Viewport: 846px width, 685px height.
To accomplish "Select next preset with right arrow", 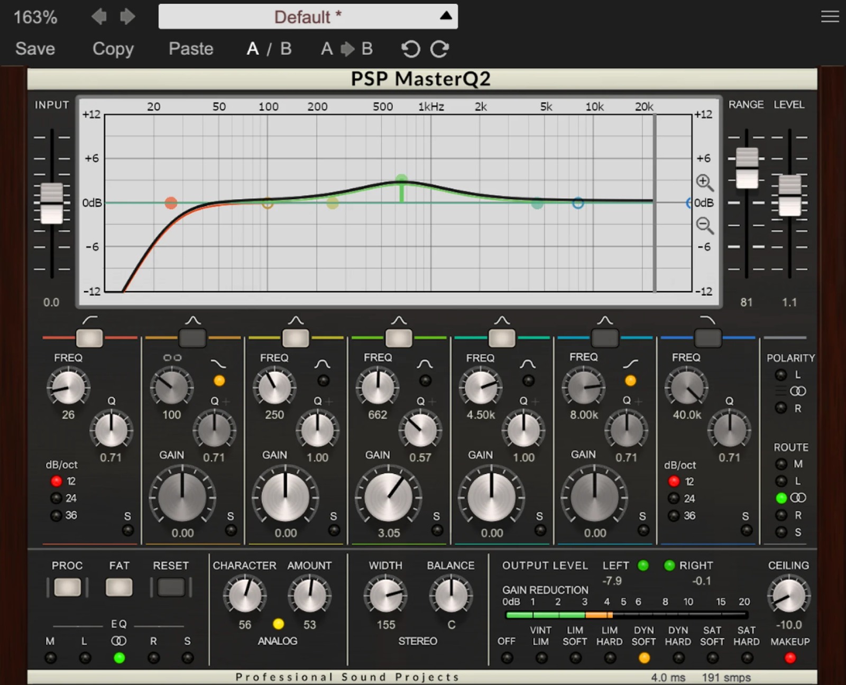I will (x=127, y=17).
